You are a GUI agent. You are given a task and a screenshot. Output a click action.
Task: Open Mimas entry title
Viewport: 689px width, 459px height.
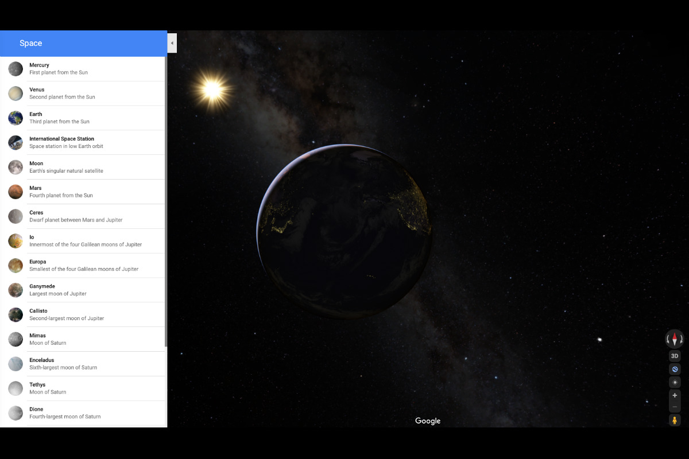[x=37, y=336]
